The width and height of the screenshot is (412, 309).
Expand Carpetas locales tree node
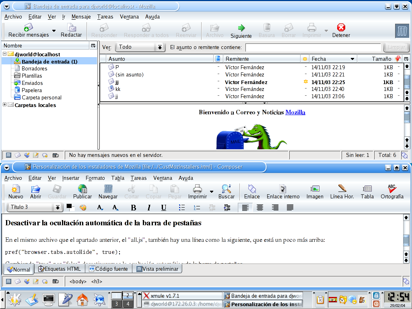[4, 105]
